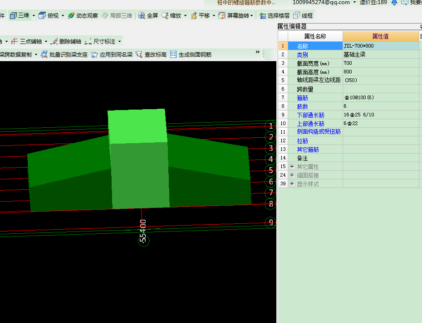
Task: Click the chat feedback icon
Action: tap(404, 2)
